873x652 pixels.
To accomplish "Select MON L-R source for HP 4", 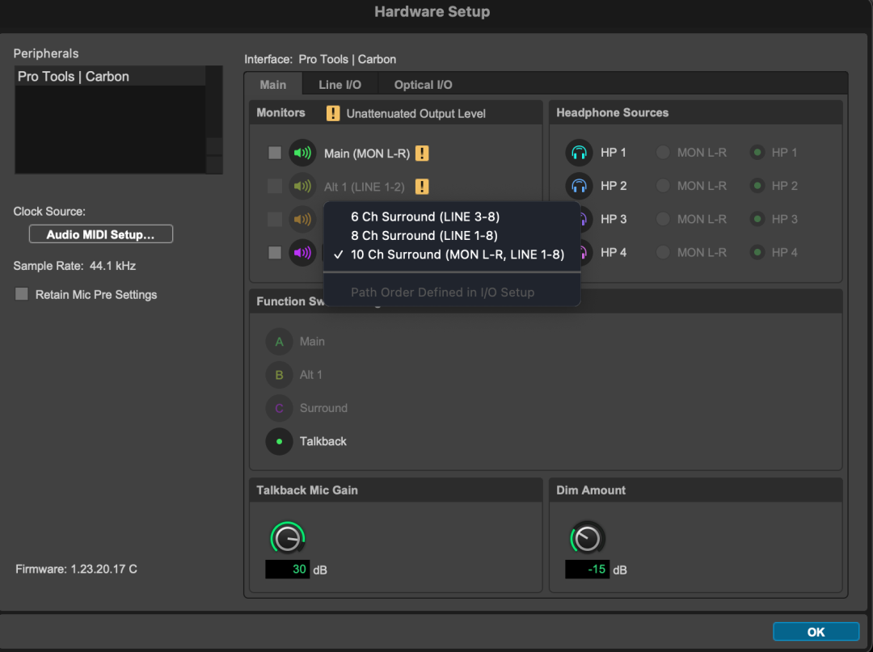I will (663, 253).
